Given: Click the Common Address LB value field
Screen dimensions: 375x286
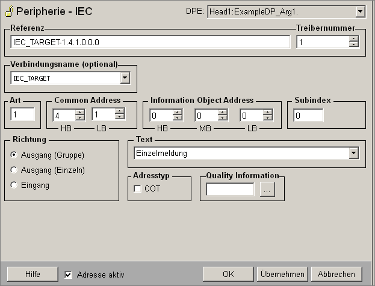Looking at the screenshot, I should click(x=104, y=114).
